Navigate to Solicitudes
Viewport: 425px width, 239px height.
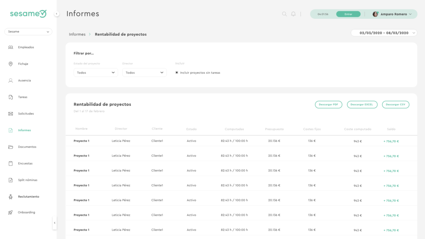pyautogui.click(x=26, y=114)
